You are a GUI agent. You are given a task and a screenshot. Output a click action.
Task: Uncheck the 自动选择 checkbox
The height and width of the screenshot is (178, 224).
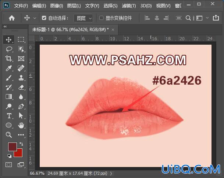[x=44, y=18]
